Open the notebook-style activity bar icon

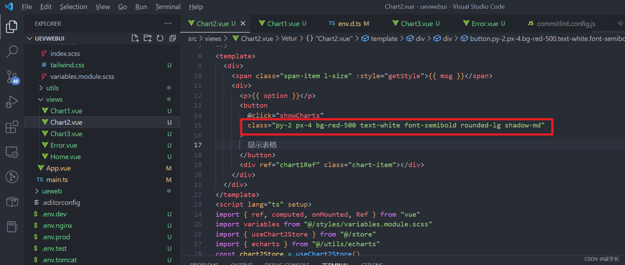pos(12,227)
